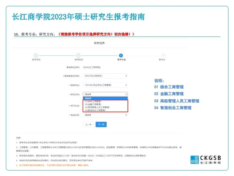
Task: Click the 注意 notes heading
Action: (19, 138)
